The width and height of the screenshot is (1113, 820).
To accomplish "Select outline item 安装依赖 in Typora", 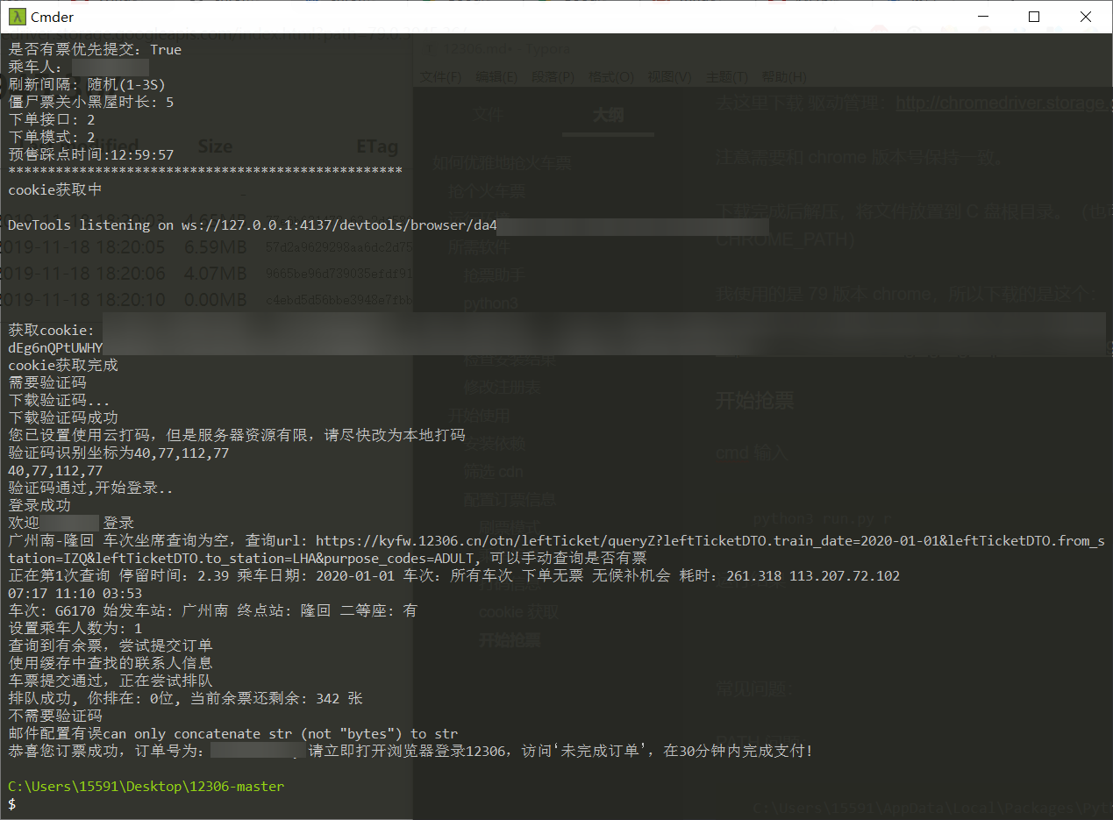I will (495, 444).
